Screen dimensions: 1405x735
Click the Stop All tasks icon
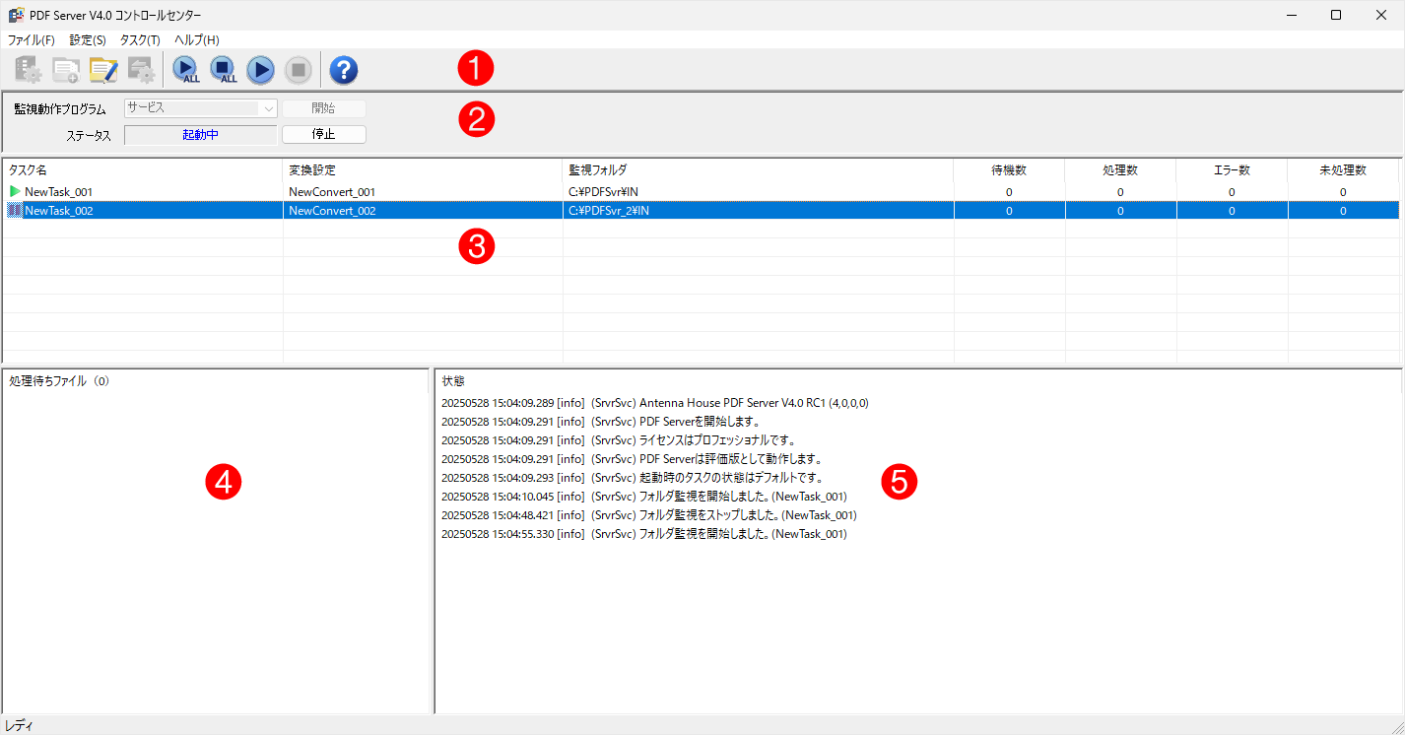[223, 70]
